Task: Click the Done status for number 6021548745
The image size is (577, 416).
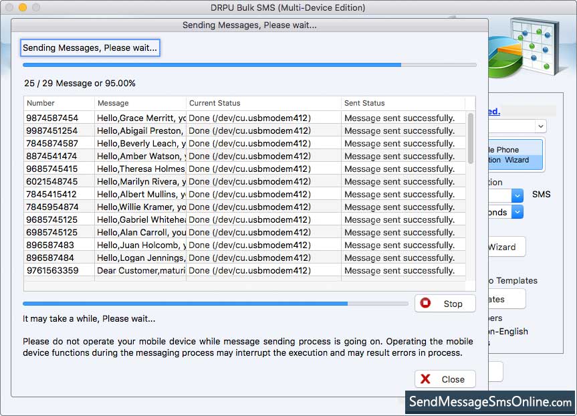Action: (250, 181)
